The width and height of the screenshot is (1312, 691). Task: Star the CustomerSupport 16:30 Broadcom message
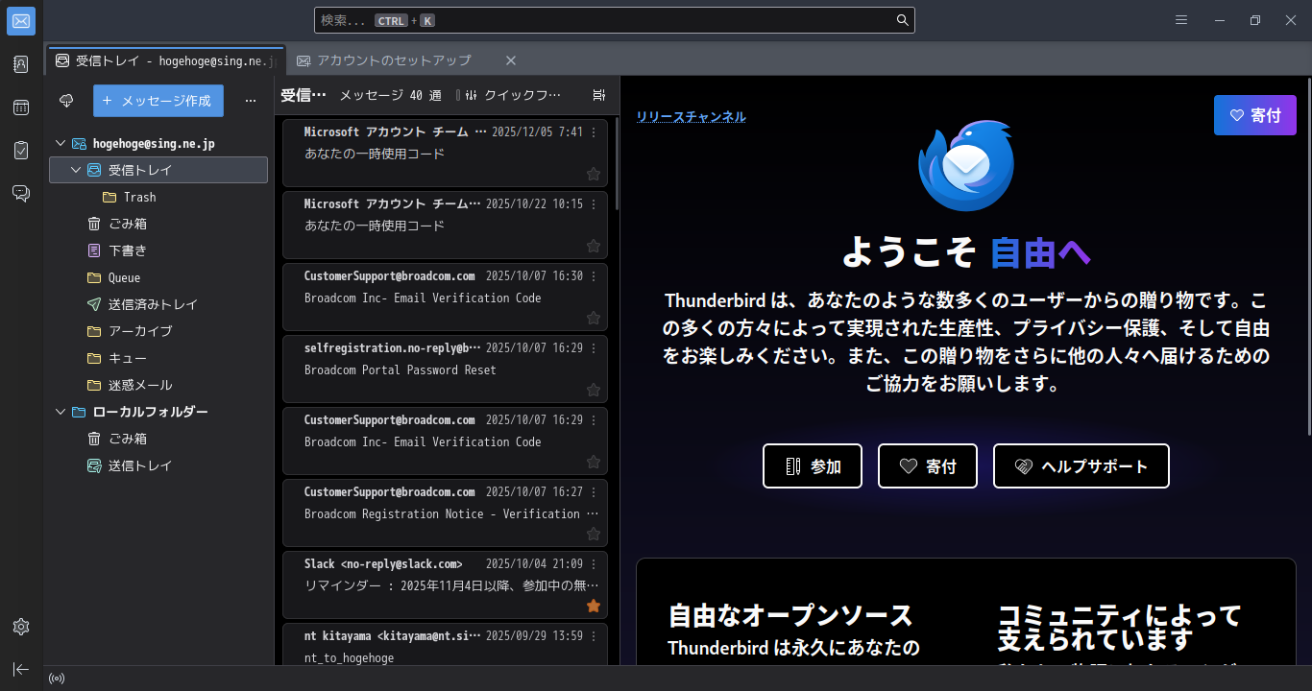click(594, 318)
